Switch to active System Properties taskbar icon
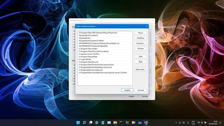224x126 pixels. 146,122
